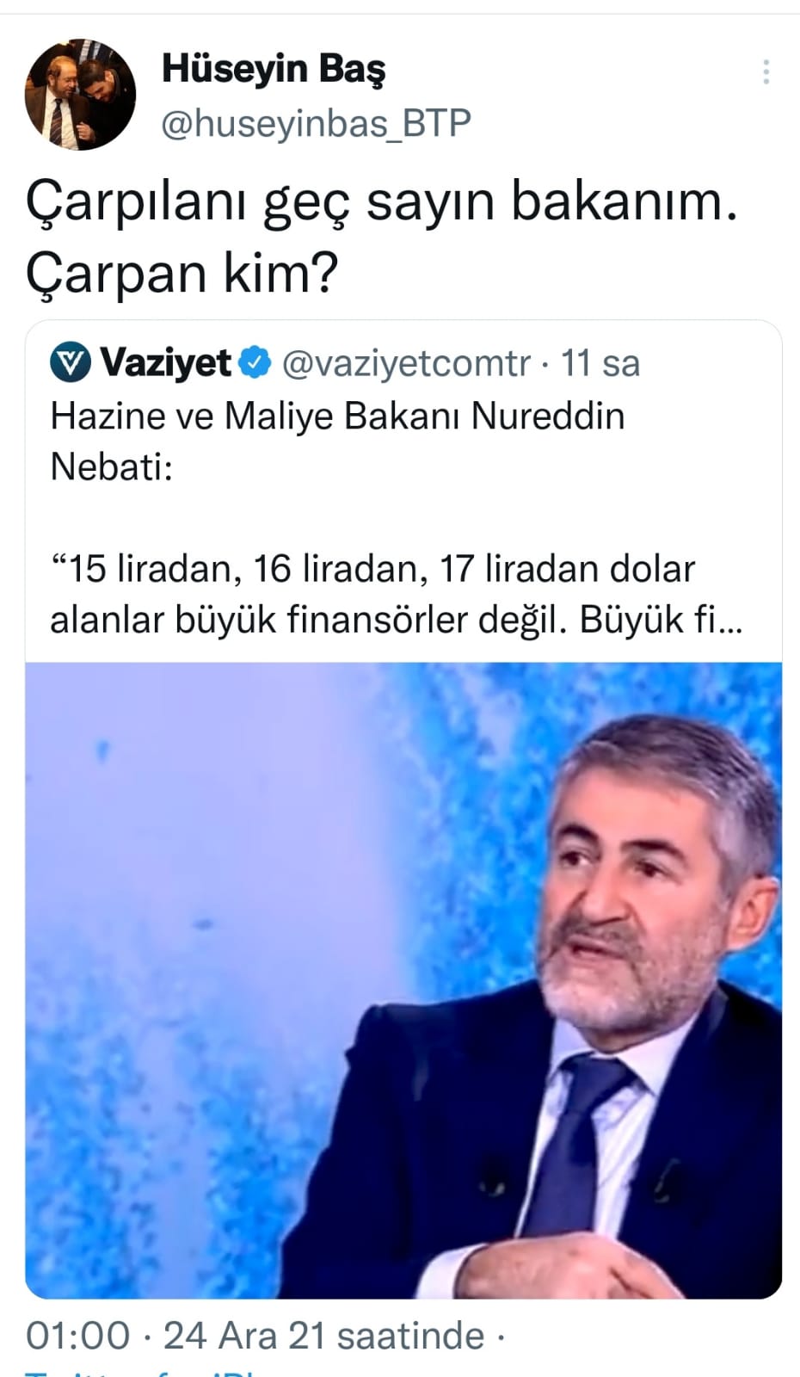Click the Hüseyin Baş display name

[x=274, y=70]
